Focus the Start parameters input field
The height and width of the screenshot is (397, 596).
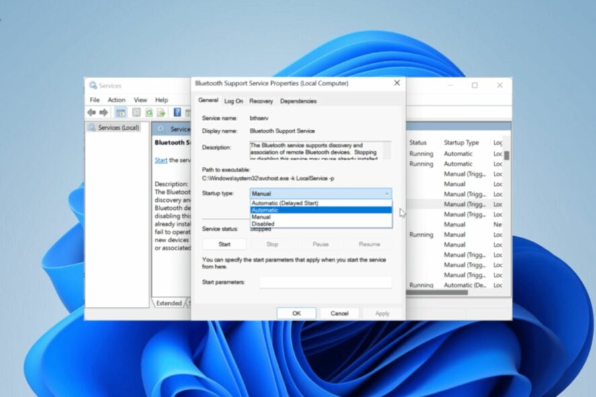(x=326, y=282)
